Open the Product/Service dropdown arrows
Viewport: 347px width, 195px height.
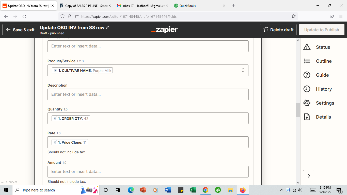pos(243,70)
